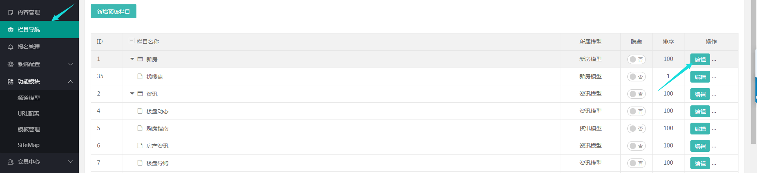The image size is (757, 173).
Task: Click the 会员中心 user icon
Action: (11, 162)
